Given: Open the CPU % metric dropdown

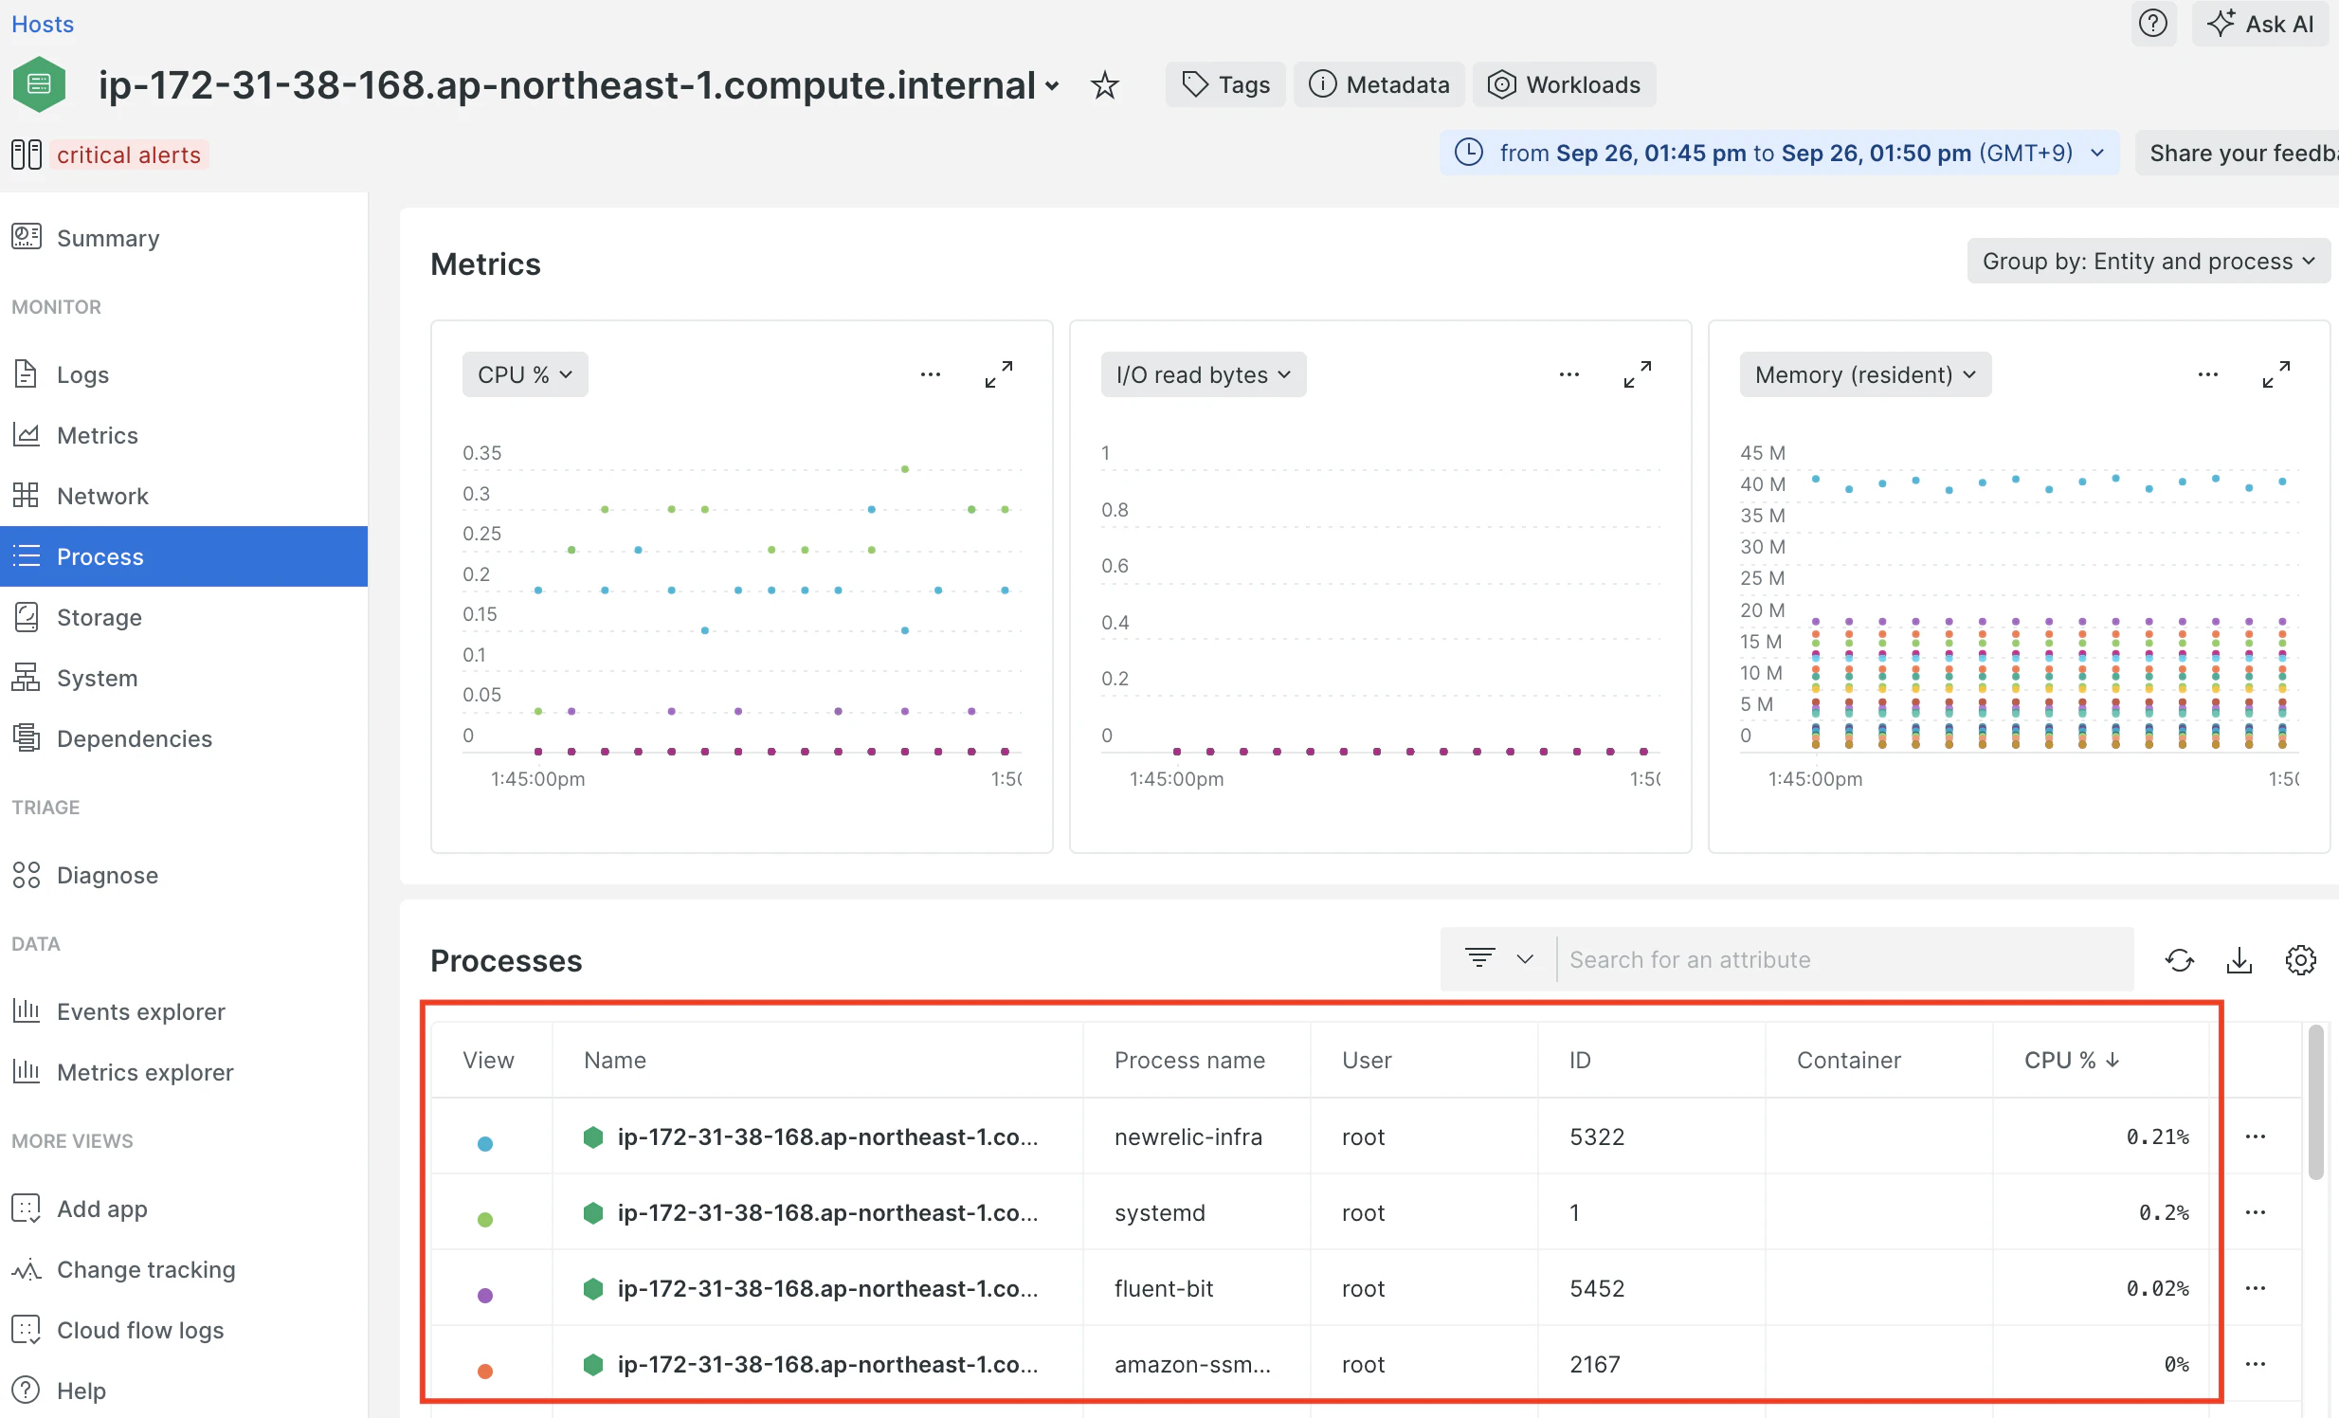Looking at the screenshot, I should click(524, 374).
